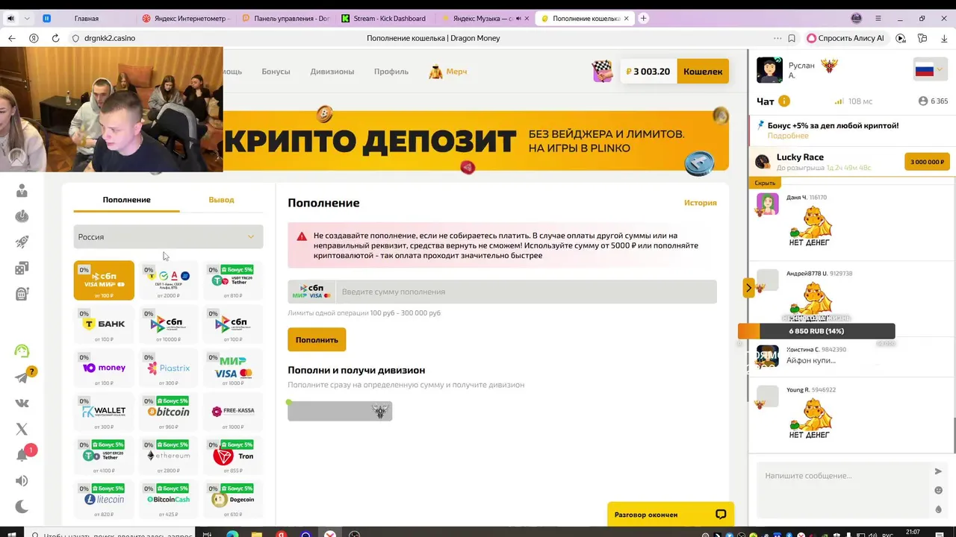Choose the ЮMoney payment option
This screenshot has width=956, height=537.
(104, 368)
